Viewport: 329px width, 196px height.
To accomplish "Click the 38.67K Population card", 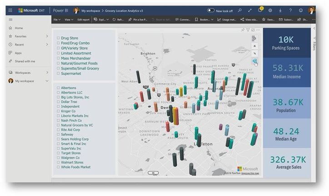I will (x=287, y=103).
